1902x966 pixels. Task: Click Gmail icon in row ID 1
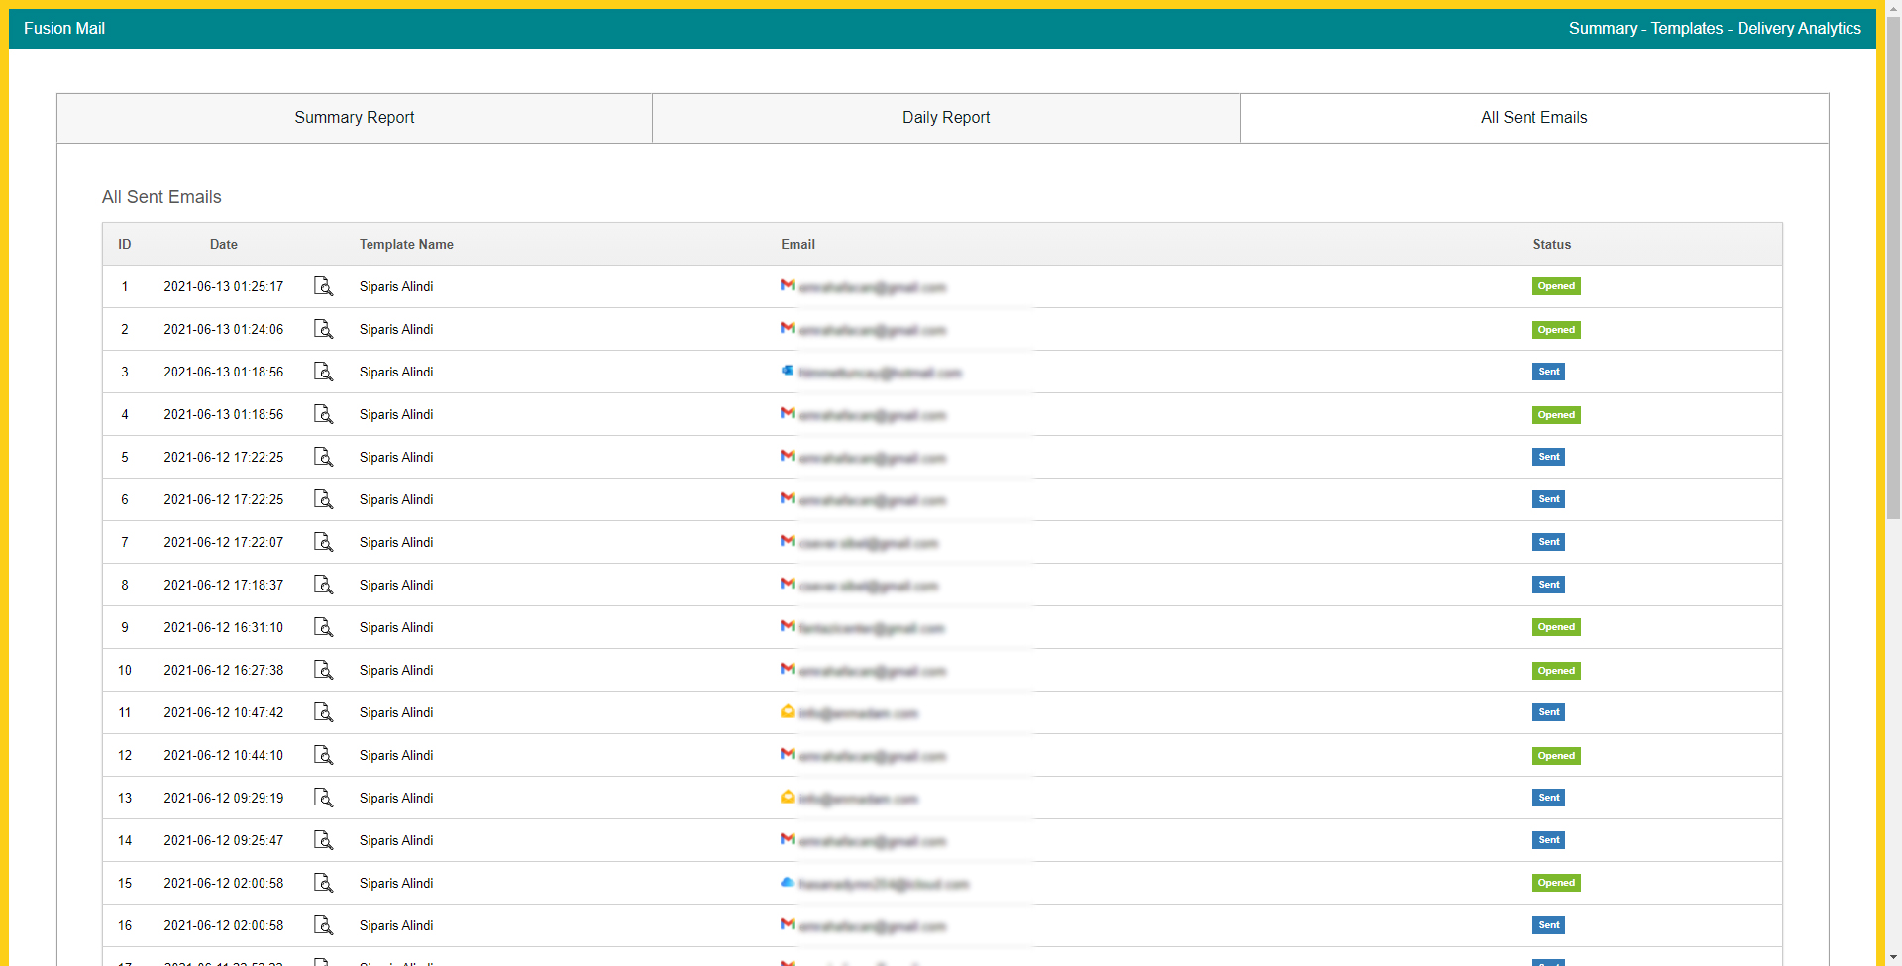(788, 285)
